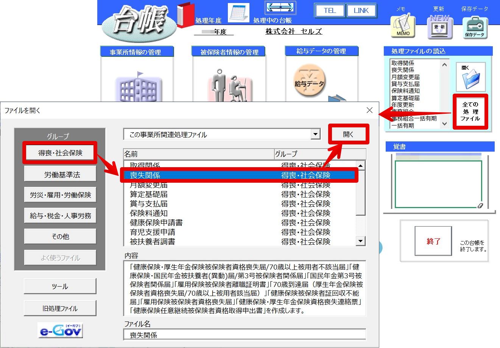Select 保険料通知 row in file dialog

coord(240,213)
